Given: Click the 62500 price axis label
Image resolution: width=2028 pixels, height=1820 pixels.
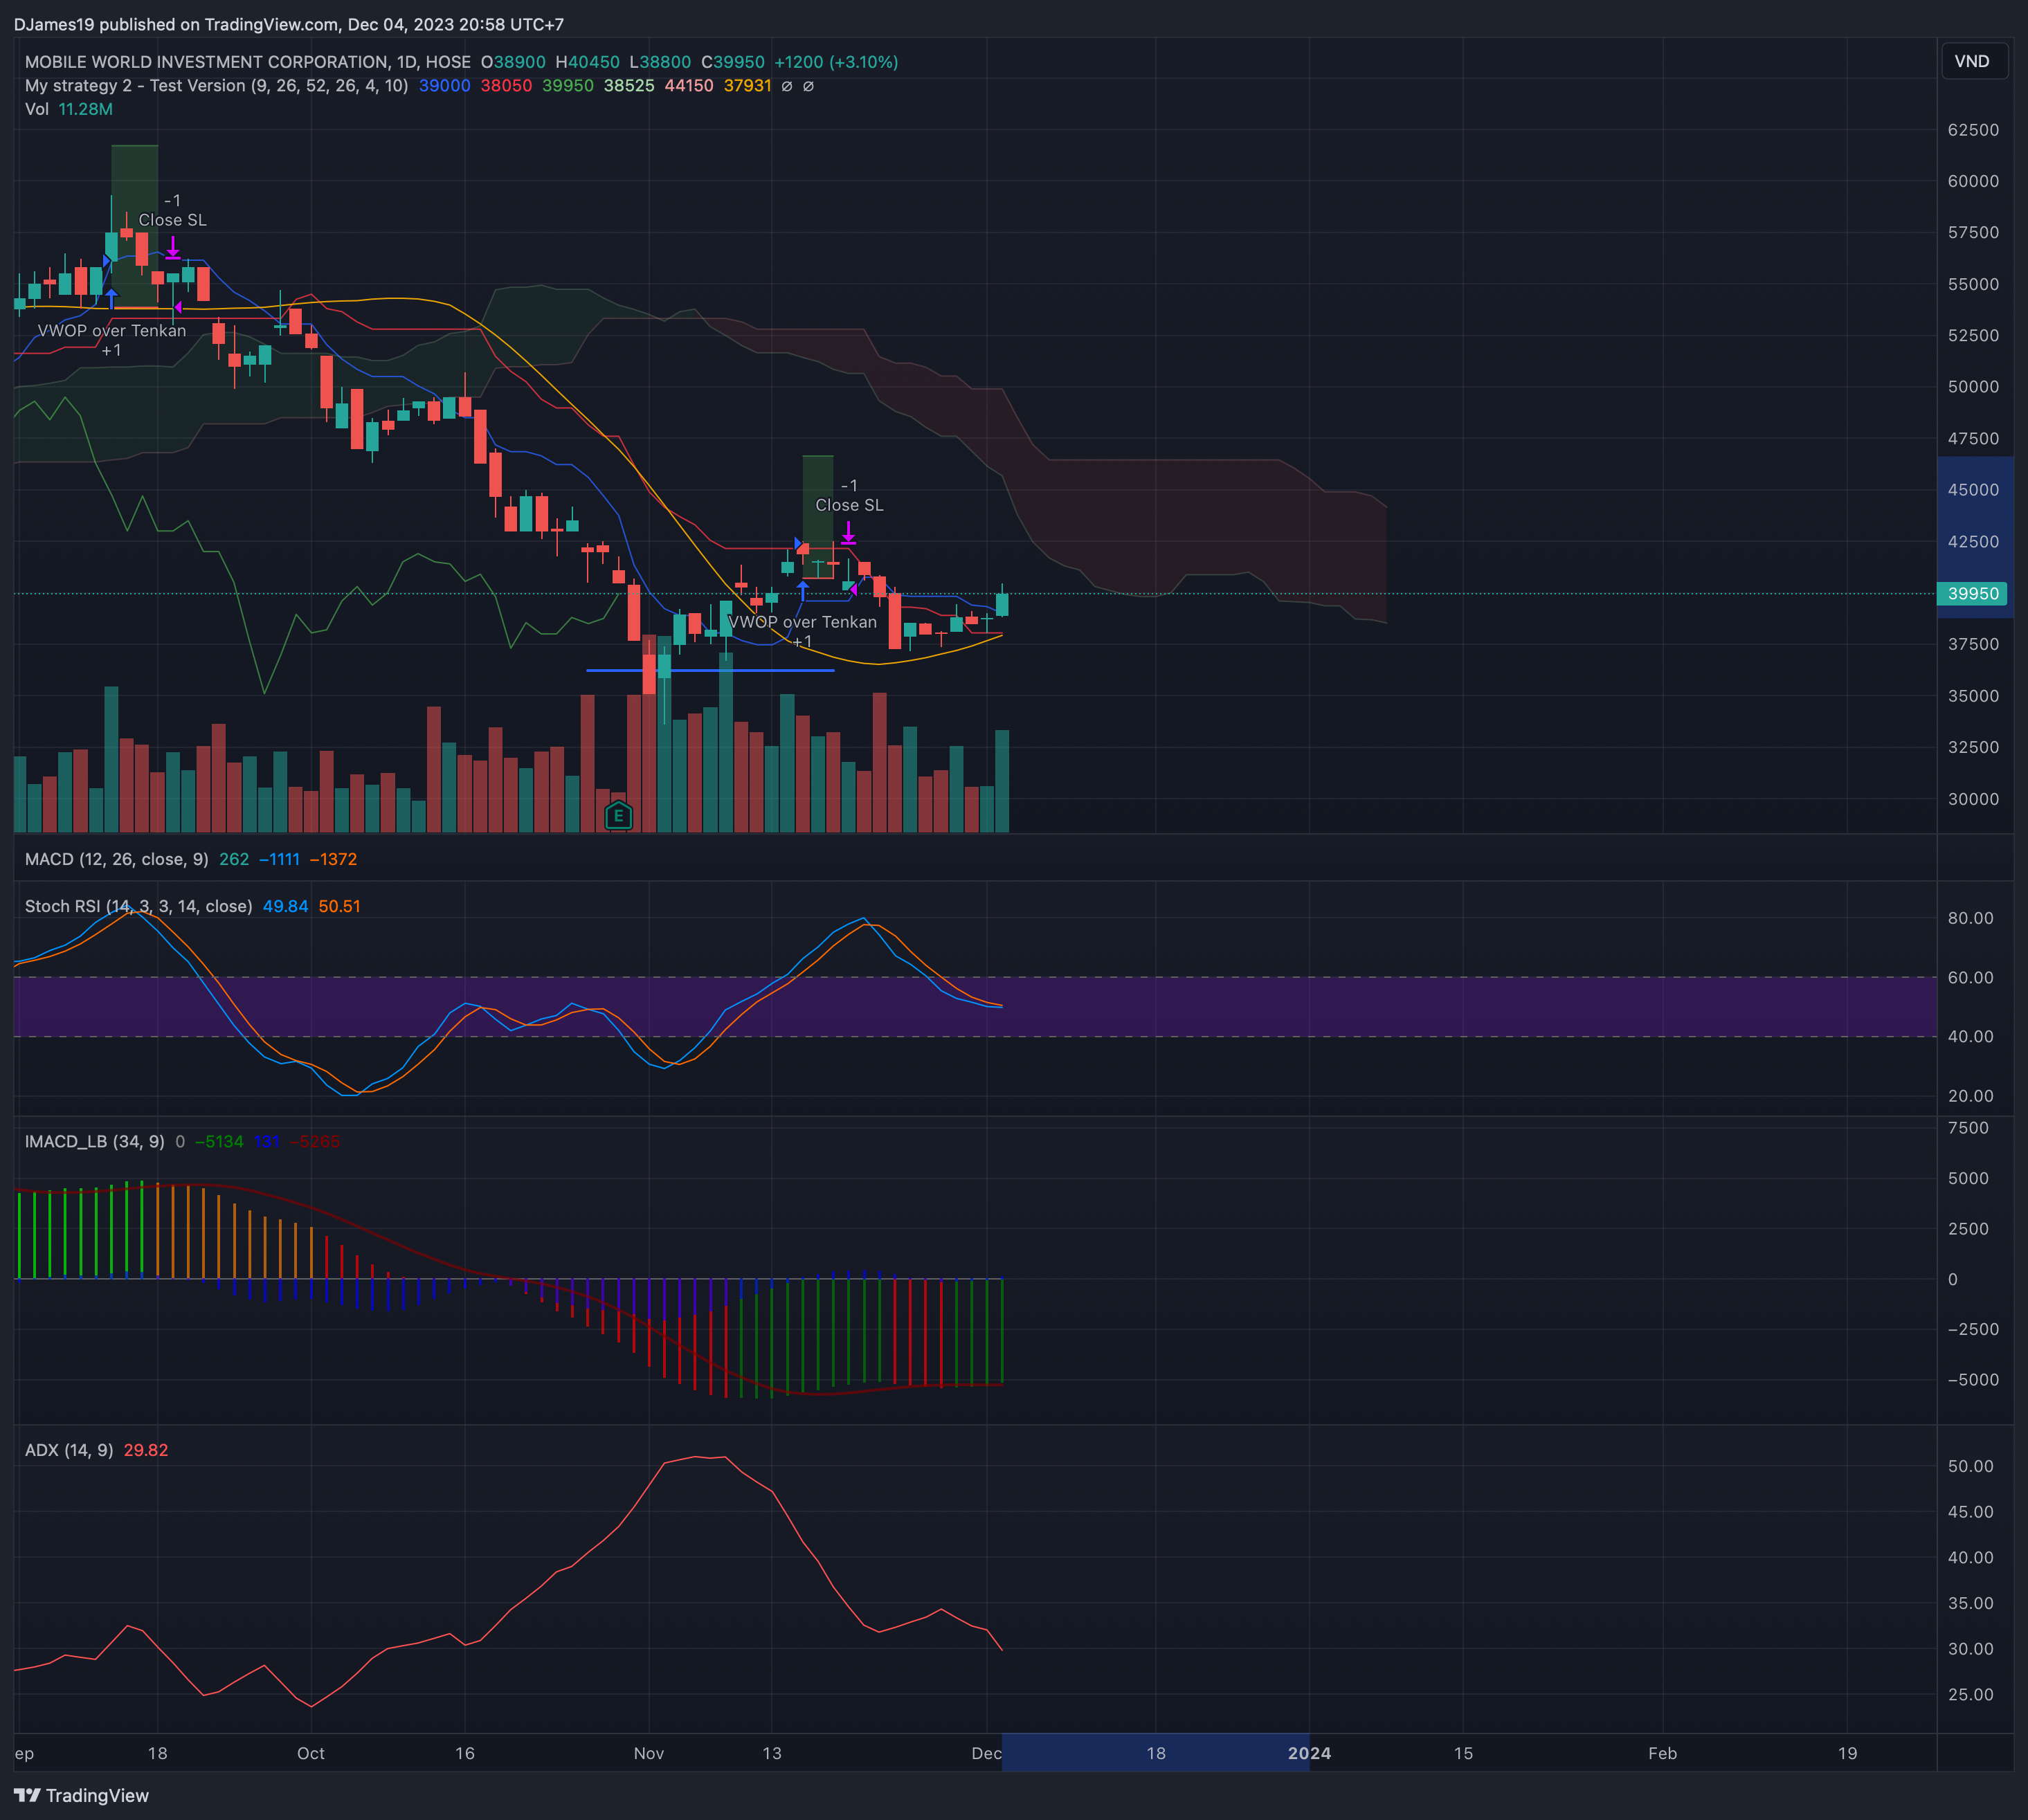Looking at the screenshot, I should pyautogui.click(x=1973, y=130).
